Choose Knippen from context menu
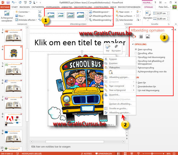This screenshot has height=155, width=178. (x=120, y=59)
